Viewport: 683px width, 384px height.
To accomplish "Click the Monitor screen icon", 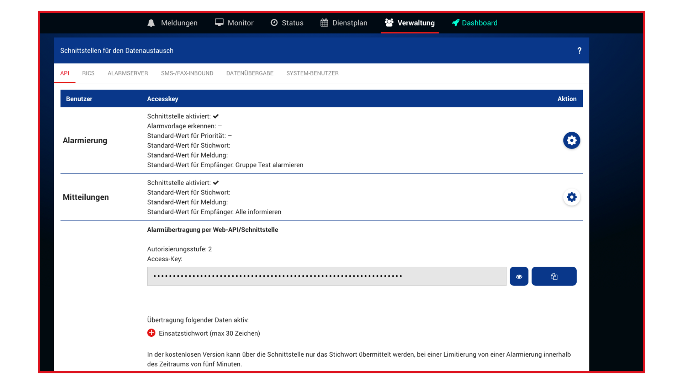I will tap(219, 22).
